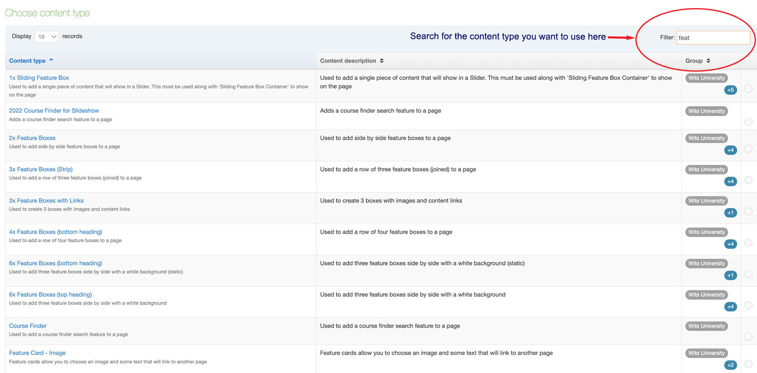Open the Display records count dropdown
757x373 pixels.
click(46, 37)
